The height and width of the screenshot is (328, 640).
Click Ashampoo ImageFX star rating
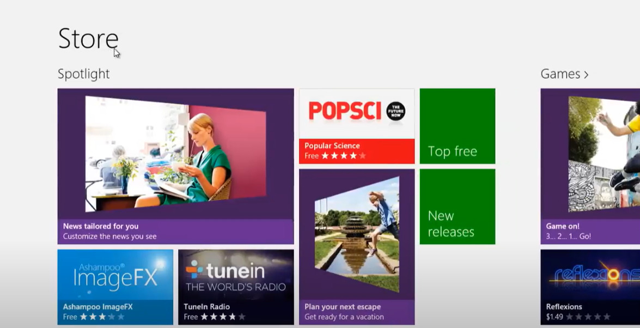coord(102,317)
